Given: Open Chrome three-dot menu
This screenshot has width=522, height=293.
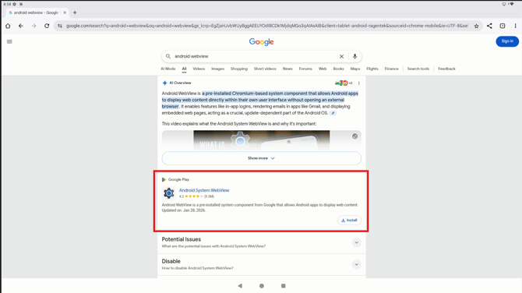Looking at the screenshot, I should coord(515,26).
